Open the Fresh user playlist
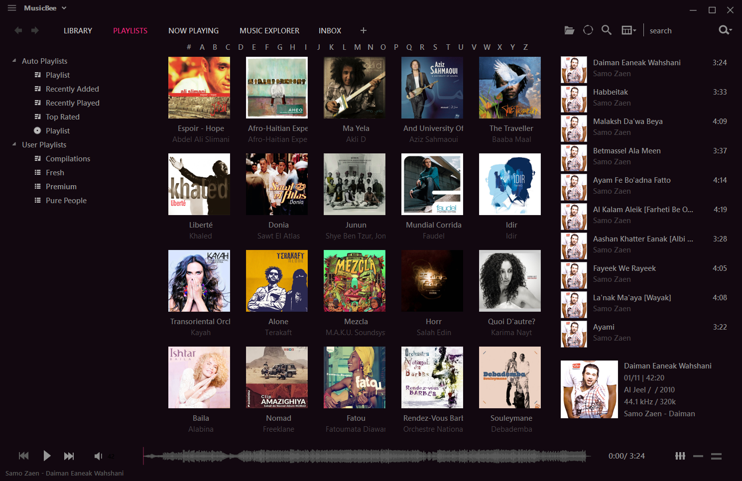The image size is (742, 481). click(x=55, y=172)
